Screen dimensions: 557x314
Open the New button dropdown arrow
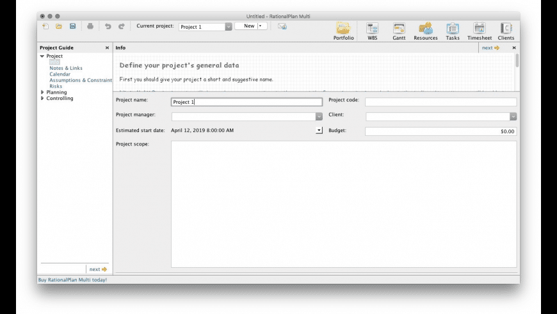262,26
